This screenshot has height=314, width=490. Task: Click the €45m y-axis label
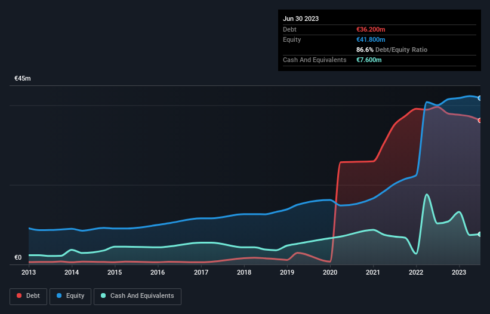tap(23, 78)
